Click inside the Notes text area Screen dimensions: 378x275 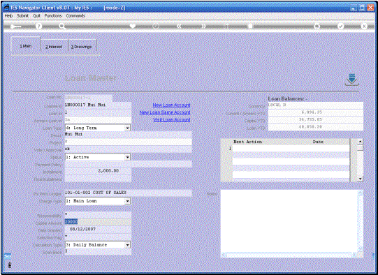click(289, 221)
